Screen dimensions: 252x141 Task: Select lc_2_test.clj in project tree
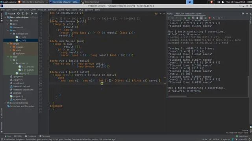pos(27,70)
